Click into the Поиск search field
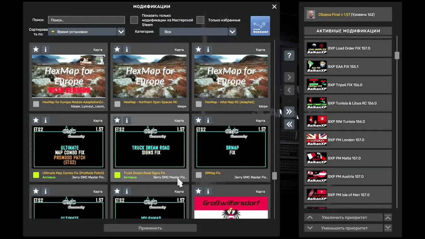This screenshot has height=239, width=425. tap(87, 20)
